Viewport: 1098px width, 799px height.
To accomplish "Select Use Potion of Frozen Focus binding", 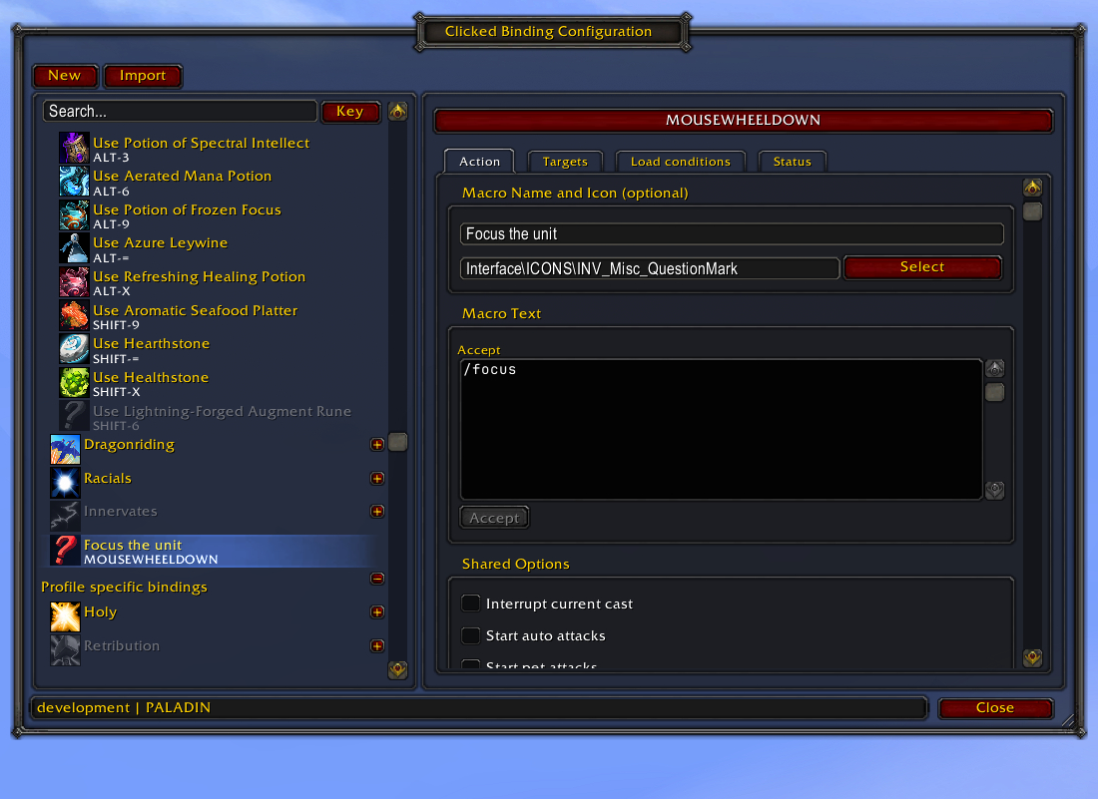I will pos(221,215).
